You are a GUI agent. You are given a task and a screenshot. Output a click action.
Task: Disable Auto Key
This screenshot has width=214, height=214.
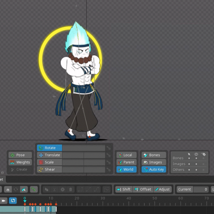[x=154, y=169]
